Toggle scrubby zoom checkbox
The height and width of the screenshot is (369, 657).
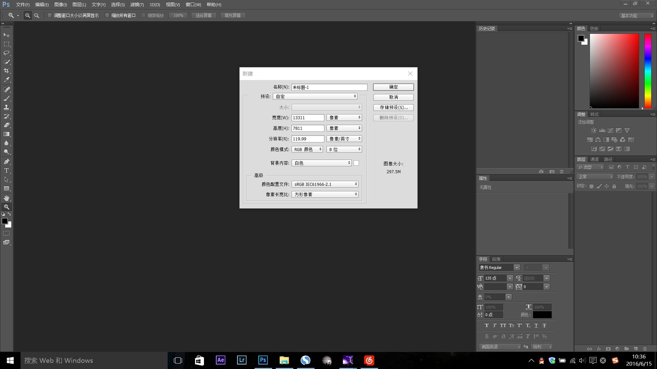[x=143, y=15]
